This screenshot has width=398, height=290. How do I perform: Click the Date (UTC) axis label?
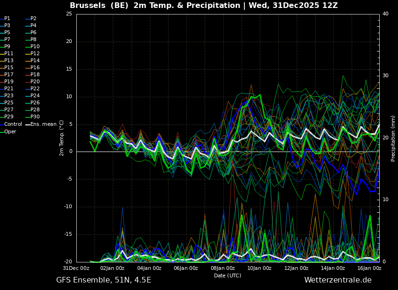(228, 275)
